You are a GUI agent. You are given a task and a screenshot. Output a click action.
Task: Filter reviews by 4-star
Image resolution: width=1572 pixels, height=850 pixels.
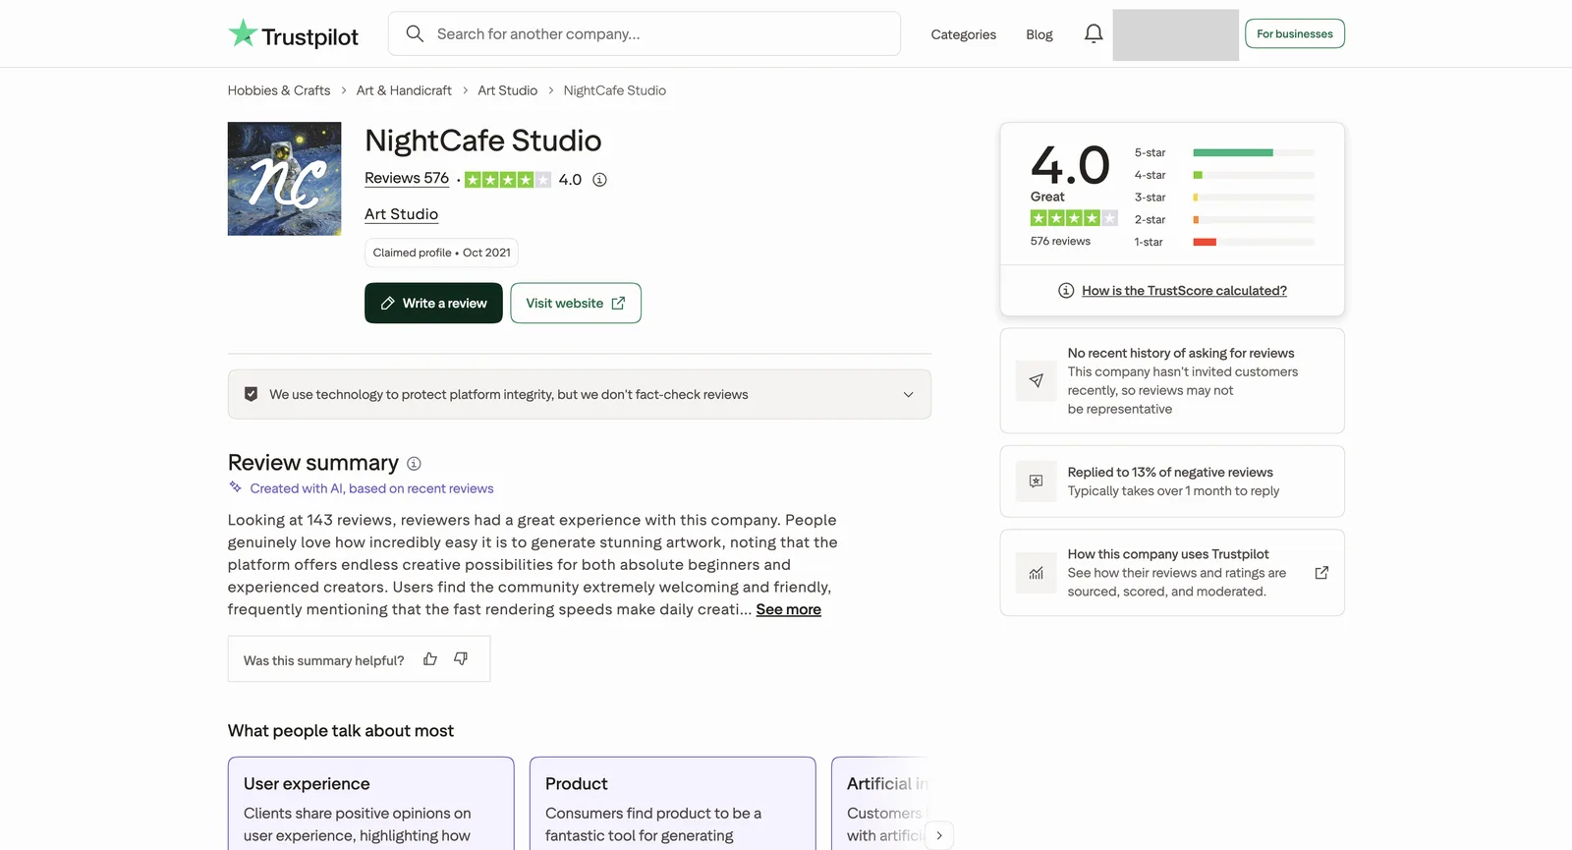click(x=1224, y=175)
